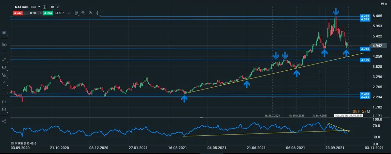Viewport: 391px width, 154px height.
Task: Click the zoom in magnifier icon
Action: pyautogui.click(x=91, y=13)
